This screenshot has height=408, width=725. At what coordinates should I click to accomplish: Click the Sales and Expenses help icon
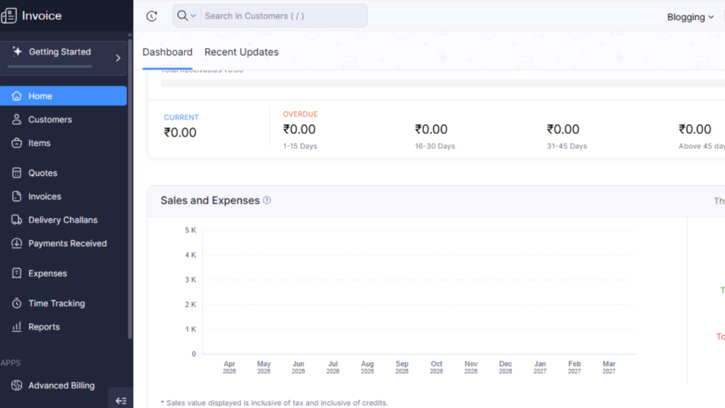pyautogui.click(x=267, y=200)
